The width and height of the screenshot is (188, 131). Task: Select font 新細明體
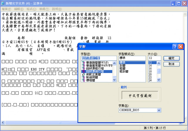(x=92, y=77)
